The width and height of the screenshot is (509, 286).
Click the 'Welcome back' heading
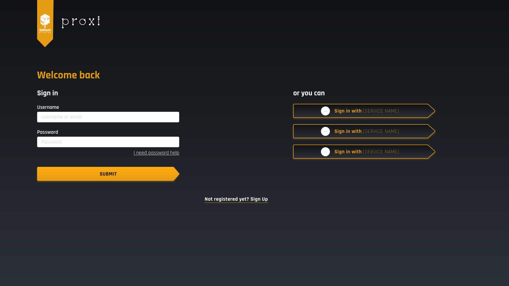click(x=68, y=75)
